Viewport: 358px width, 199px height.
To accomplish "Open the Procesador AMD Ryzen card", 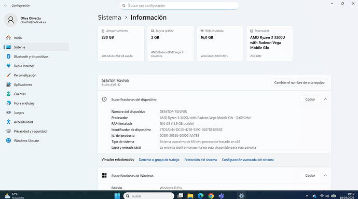I will 270,44.
